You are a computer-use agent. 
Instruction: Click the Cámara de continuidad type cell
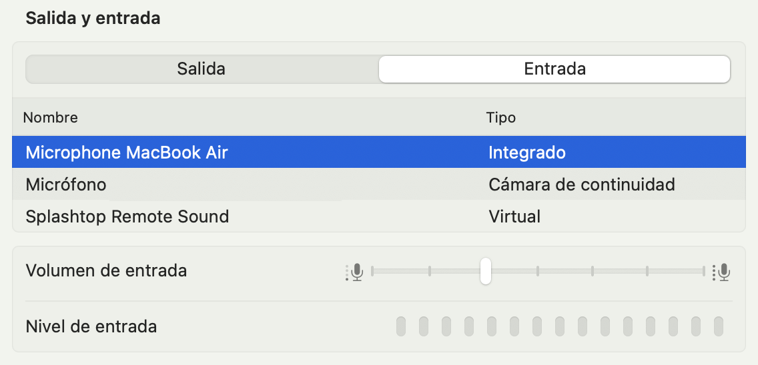[582, 184]
